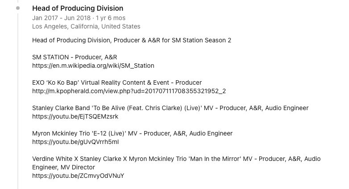349x189 pixels.
Task: Click the EXO 'Ko Ko Bap' Virtual Reality line
Action: tap(117, 82)
